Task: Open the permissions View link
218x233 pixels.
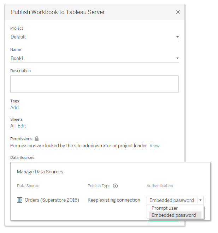Action: click(x=154, y=145)
